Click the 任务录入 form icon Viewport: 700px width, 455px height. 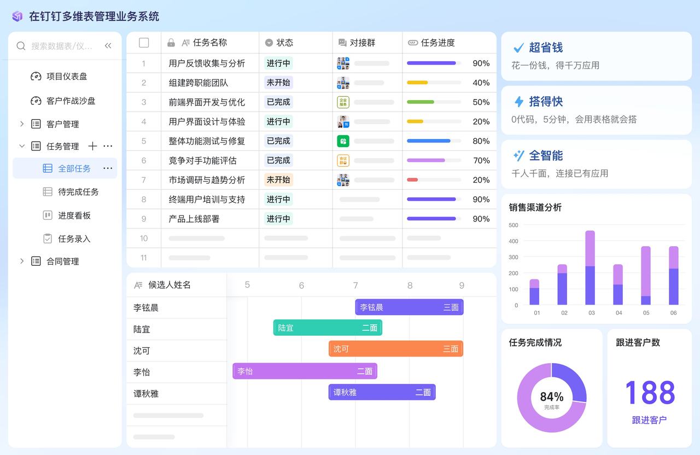coord(48,239)
